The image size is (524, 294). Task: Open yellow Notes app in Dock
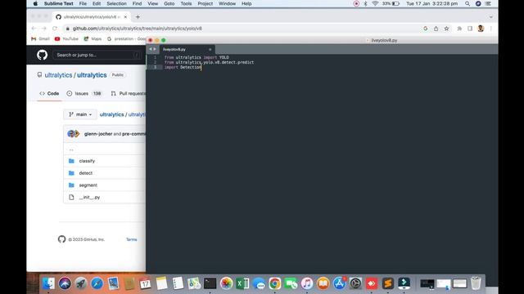click(162, 283)
